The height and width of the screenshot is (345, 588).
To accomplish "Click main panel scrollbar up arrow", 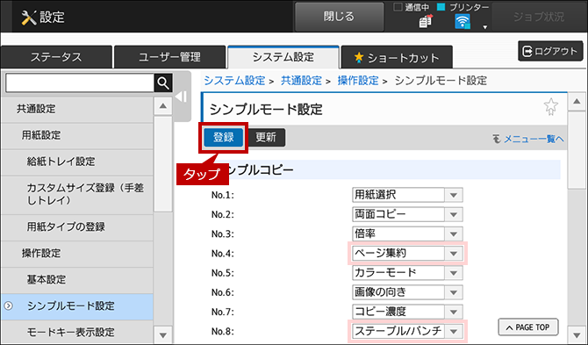I will (x=577, y=102).
